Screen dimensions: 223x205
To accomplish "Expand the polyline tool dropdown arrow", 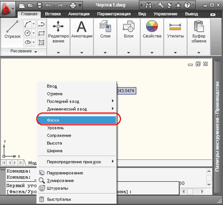I will coord(33,24).
